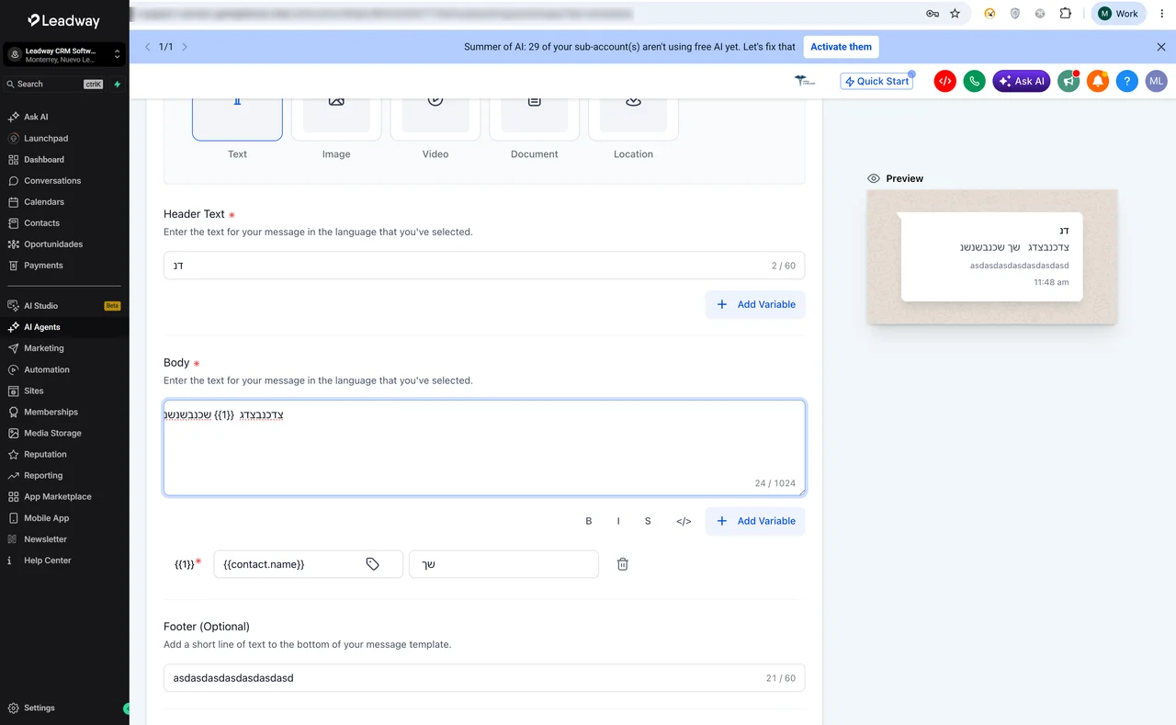Open the ML user avatar menu
1176x725 pixels.
[x=1157, y=81]
